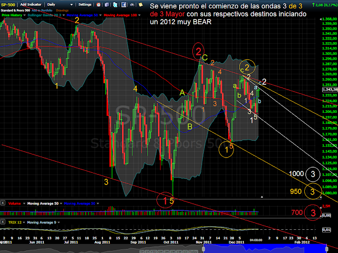Screen dimensions: 338x253
Task: Select the 5Y range button
Action: [142, 251]
